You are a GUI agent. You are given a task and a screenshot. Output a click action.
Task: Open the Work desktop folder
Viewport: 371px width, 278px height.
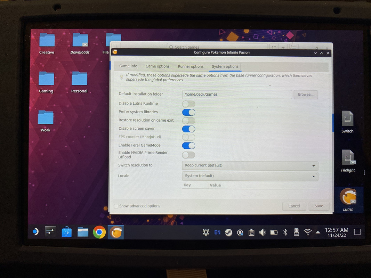pos(46,121)
